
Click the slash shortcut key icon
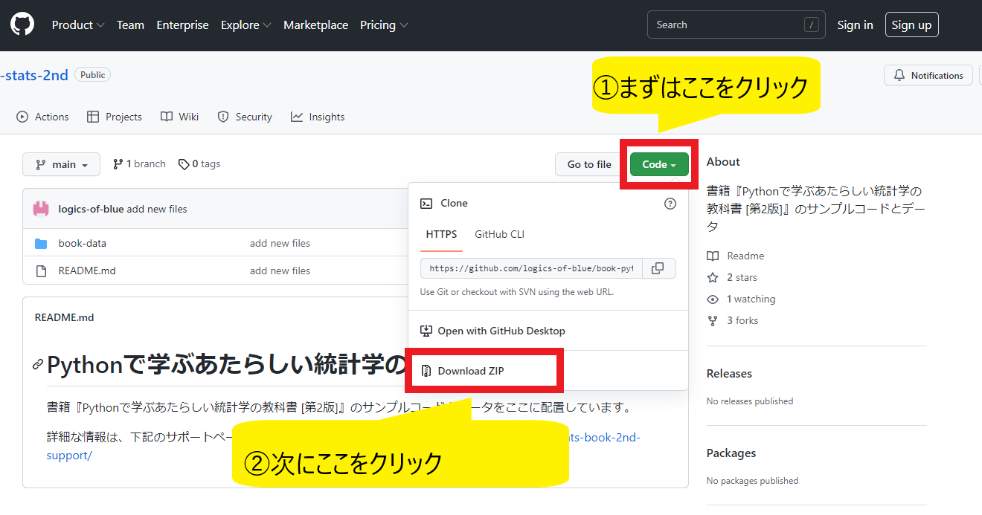811,25
